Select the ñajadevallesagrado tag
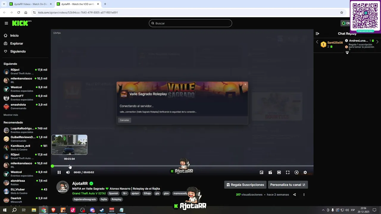381x214 pixels. click(85, 199)
